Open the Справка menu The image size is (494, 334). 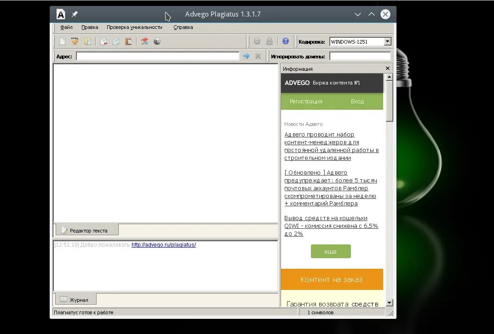(183, 28)
